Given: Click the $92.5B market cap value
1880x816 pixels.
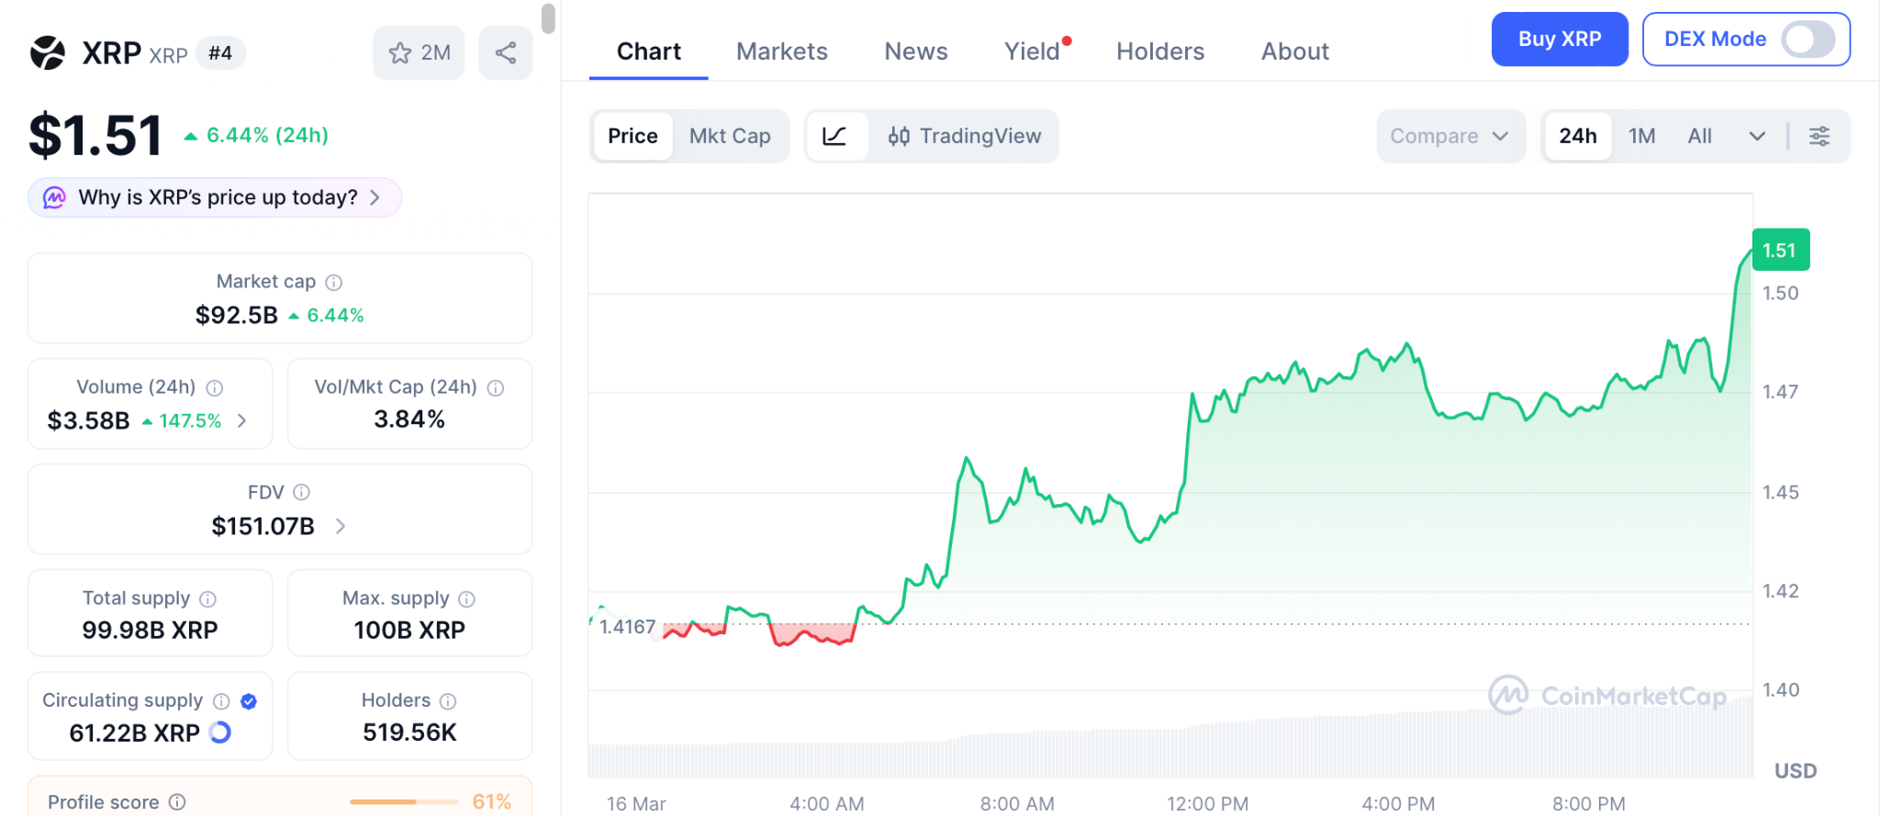Looking at the screenshot, I should point(236,316).
